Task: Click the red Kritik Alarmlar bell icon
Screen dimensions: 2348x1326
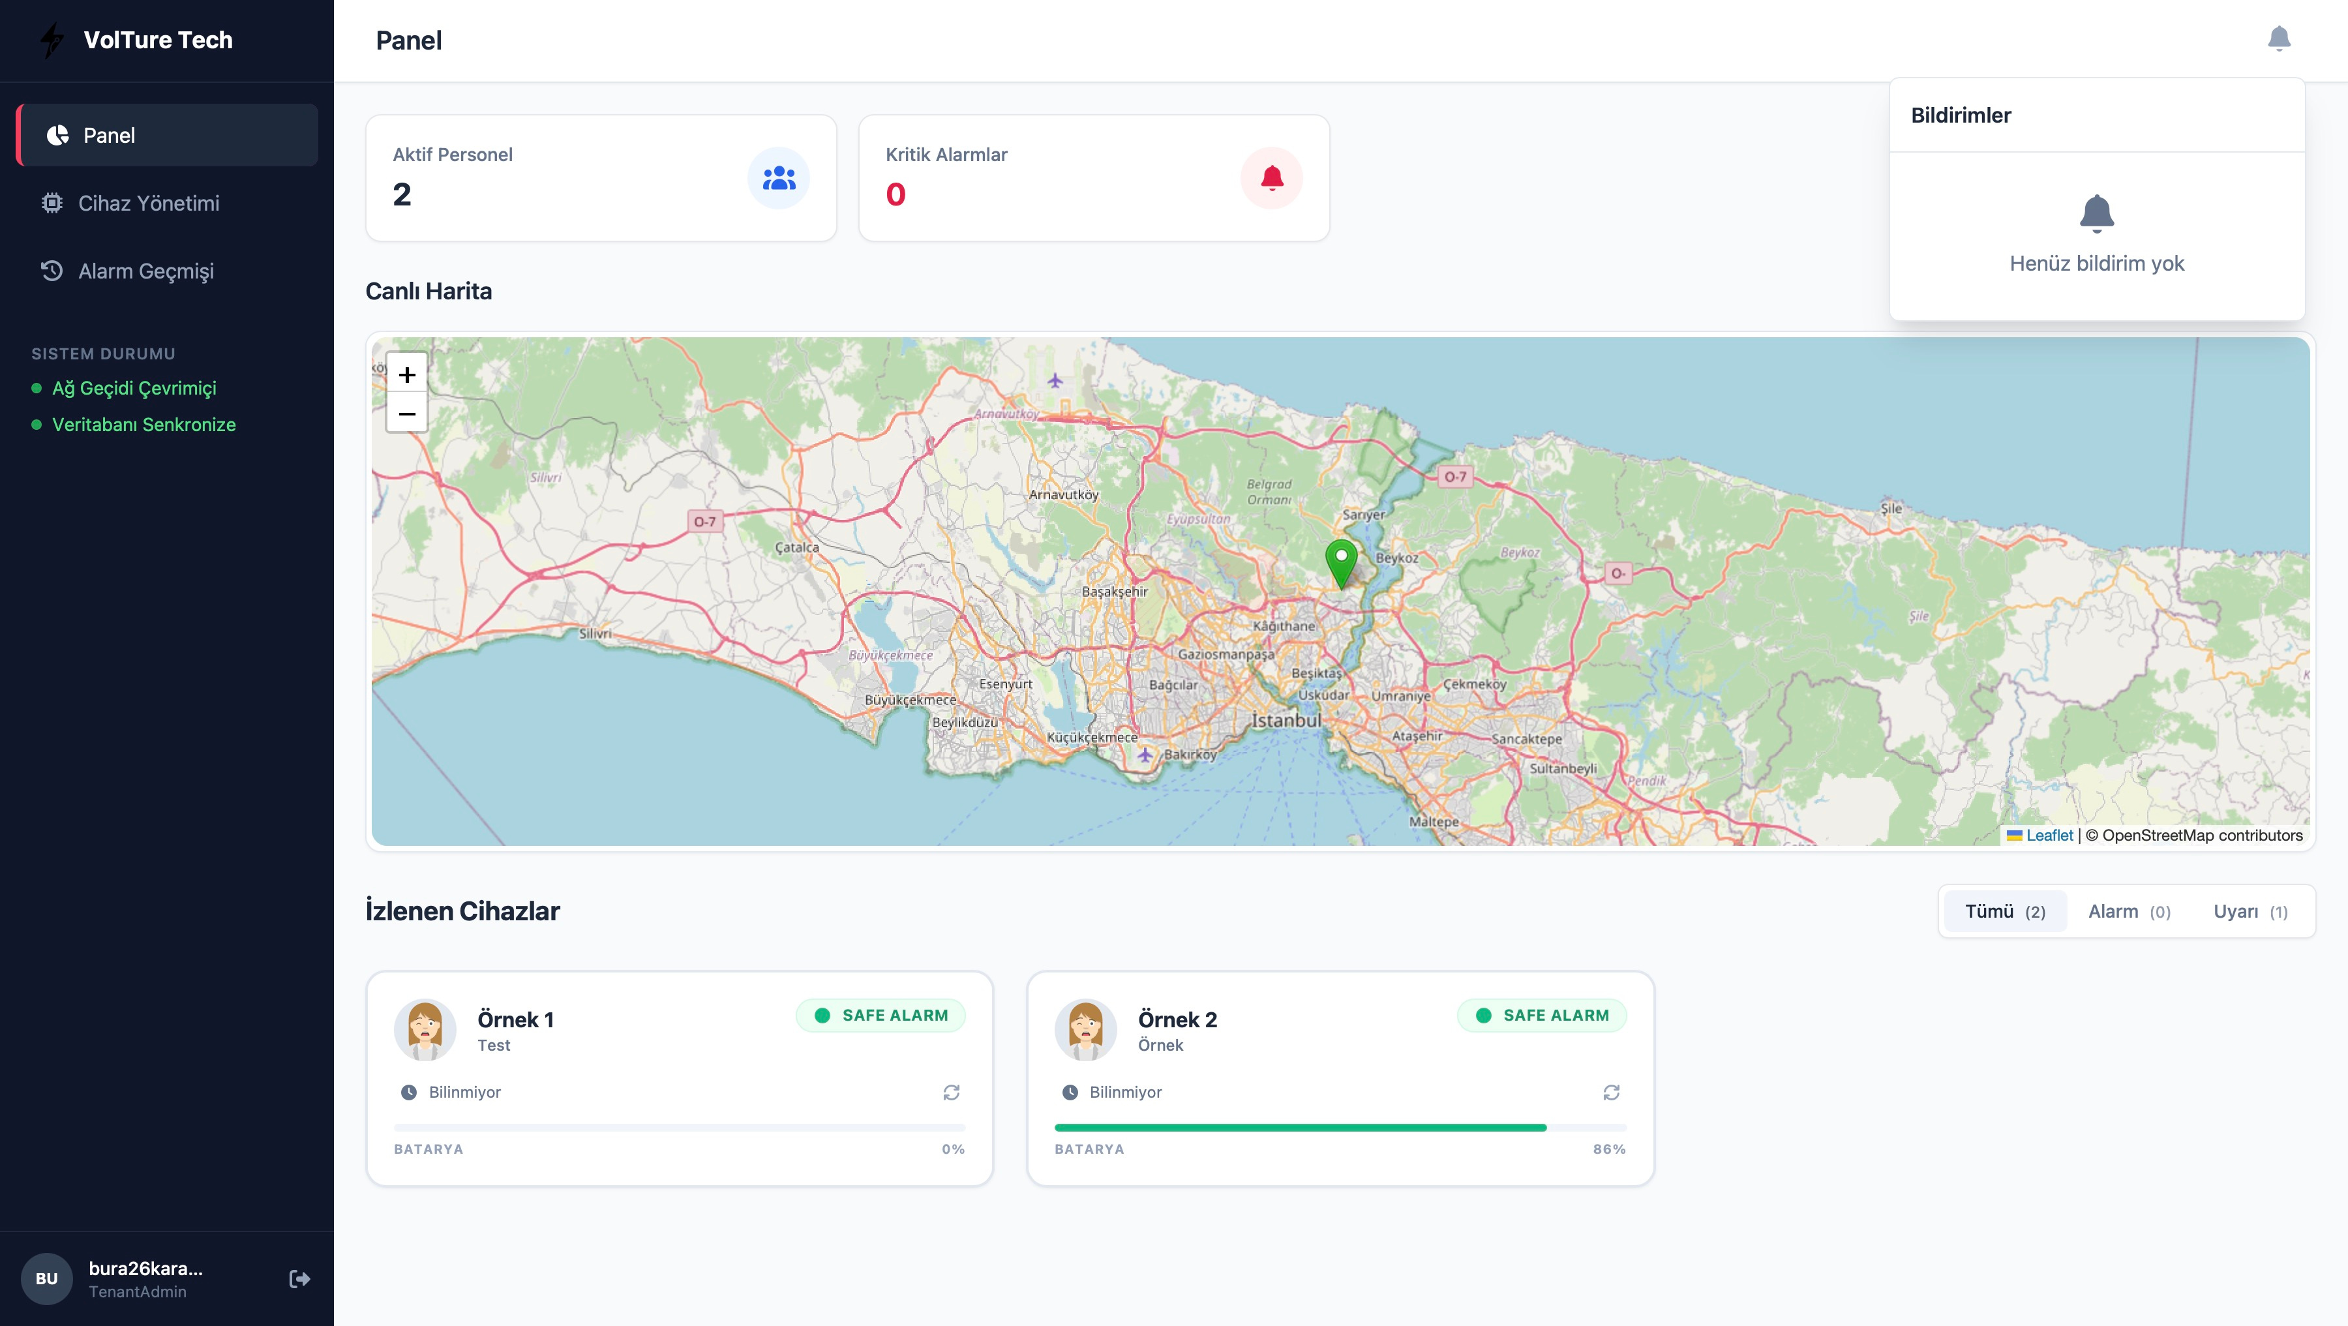Action: [x=1272, y=177]
